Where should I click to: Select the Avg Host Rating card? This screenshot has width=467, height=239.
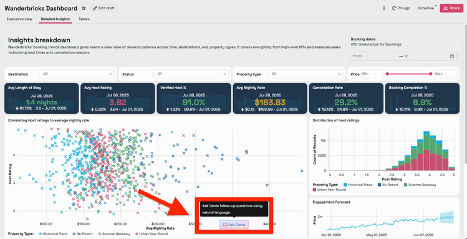118,98
